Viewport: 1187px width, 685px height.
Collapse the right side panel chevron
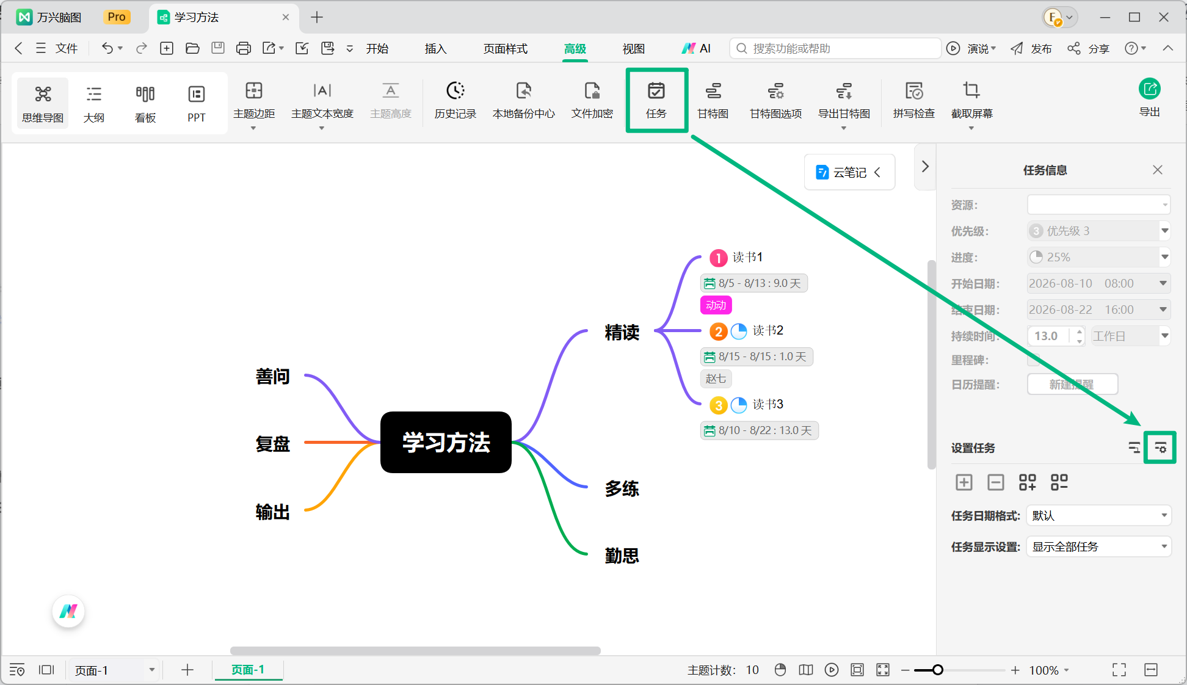(925, 167)
